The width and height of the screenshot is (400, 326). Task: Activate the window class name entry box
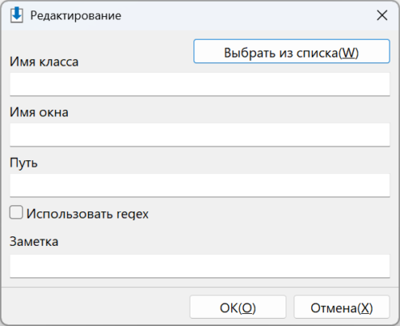click(200, 84)
